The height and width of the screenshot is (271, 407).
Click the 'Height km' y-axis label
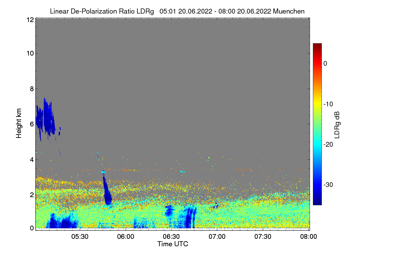pos(19,123)
